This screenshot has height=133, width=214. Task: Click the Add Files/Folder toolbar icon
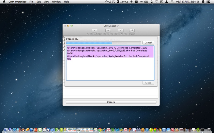[x=94, y=31]
